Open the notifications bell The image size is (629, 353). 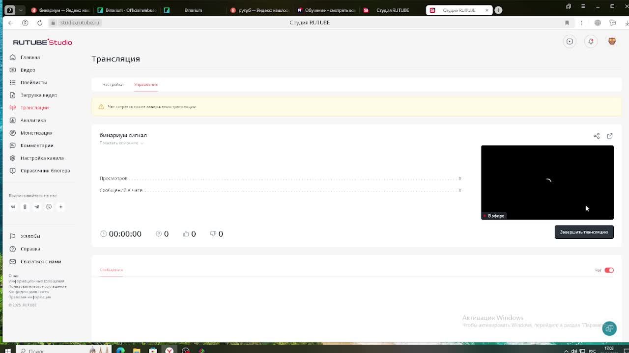point(591,42)
